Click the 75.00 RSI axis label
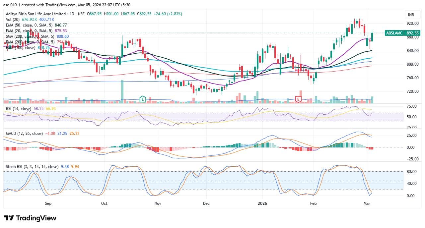Screen dimensions: 425x228 pos(412,106)
